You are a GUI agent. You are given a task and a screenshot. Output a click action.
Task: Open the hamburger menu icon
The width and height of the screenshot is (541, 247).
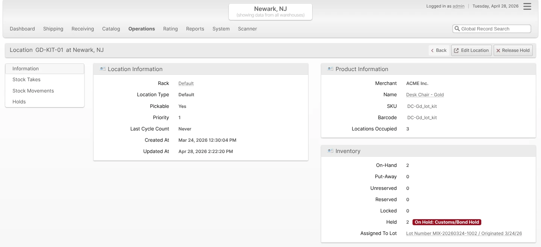pyautogui.click(x=527, y=6)
